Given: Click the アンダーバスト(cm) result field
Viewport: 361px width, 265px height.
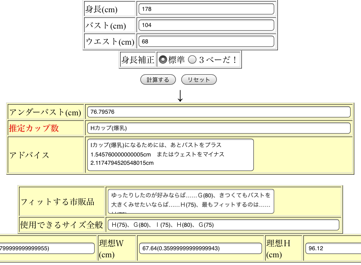Looking at the screenshot, I should 219,112.
